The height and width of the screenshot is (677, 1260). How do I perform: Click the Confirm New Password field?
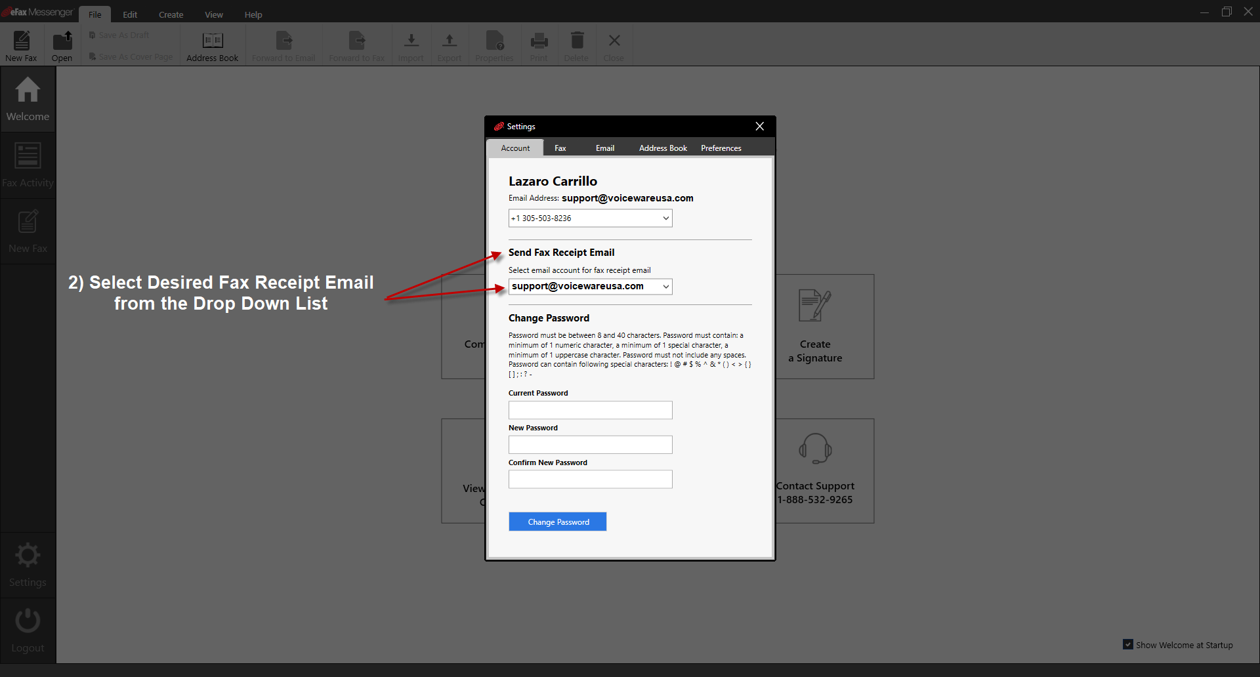pyautogui.click(x=591, y=479)
